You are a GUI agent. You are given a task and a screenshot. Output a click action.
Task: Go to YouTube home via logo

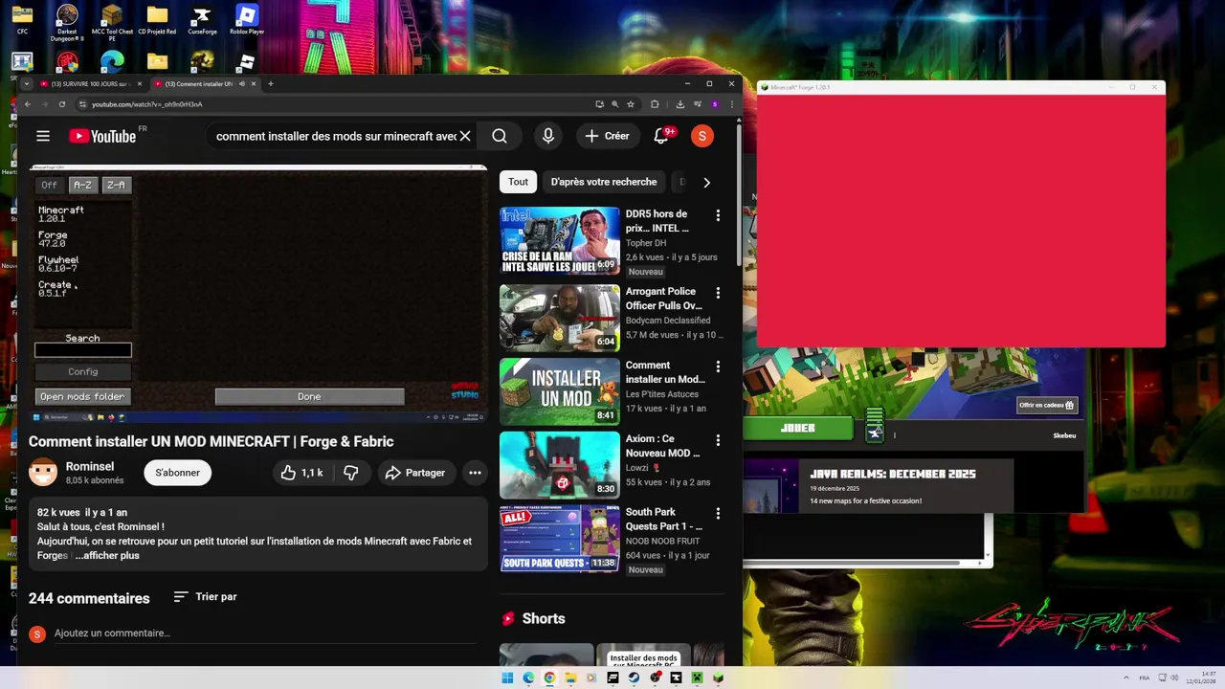coord(102,136)
